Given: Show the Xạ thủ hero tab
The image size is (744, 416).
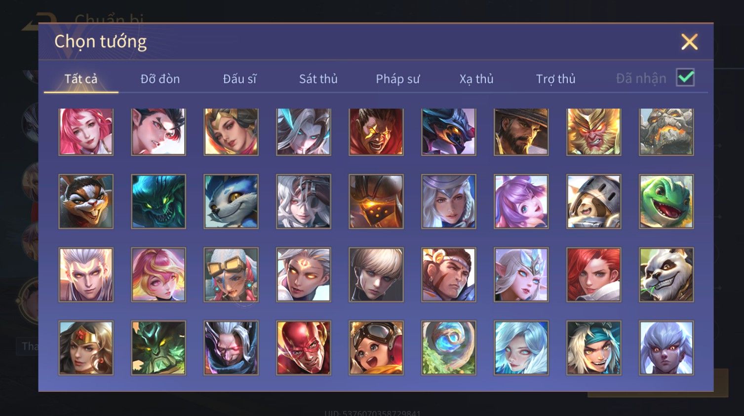Looking at the screenshot, I should point(476,79).
